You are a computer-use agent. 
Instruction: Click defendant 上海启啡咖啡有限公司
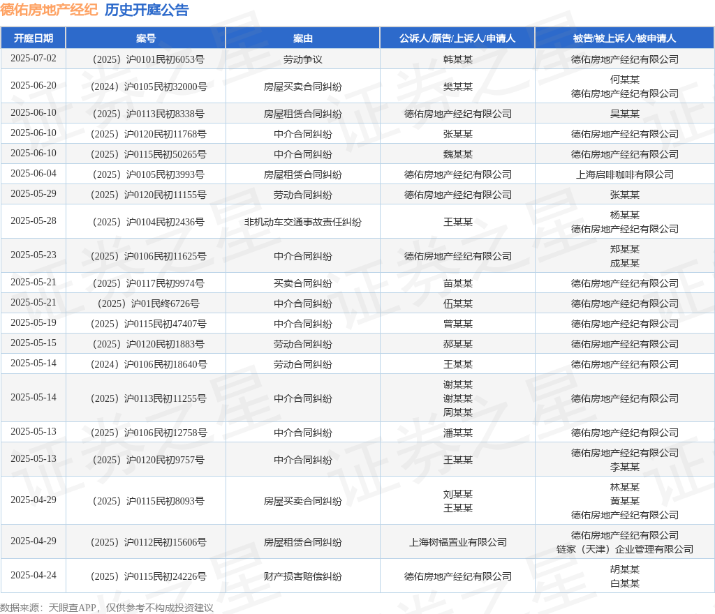625,175
